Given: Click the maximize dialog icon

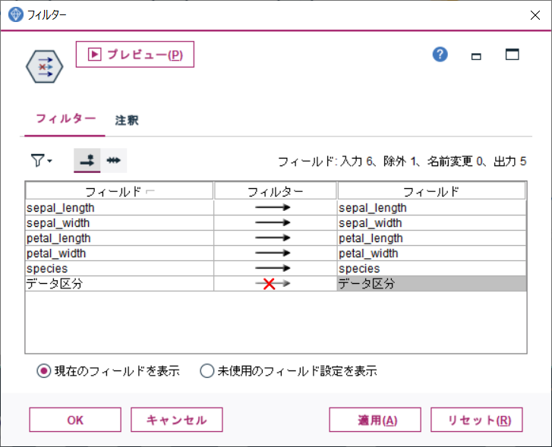Looking at the screenshot, I should point(512,54).
